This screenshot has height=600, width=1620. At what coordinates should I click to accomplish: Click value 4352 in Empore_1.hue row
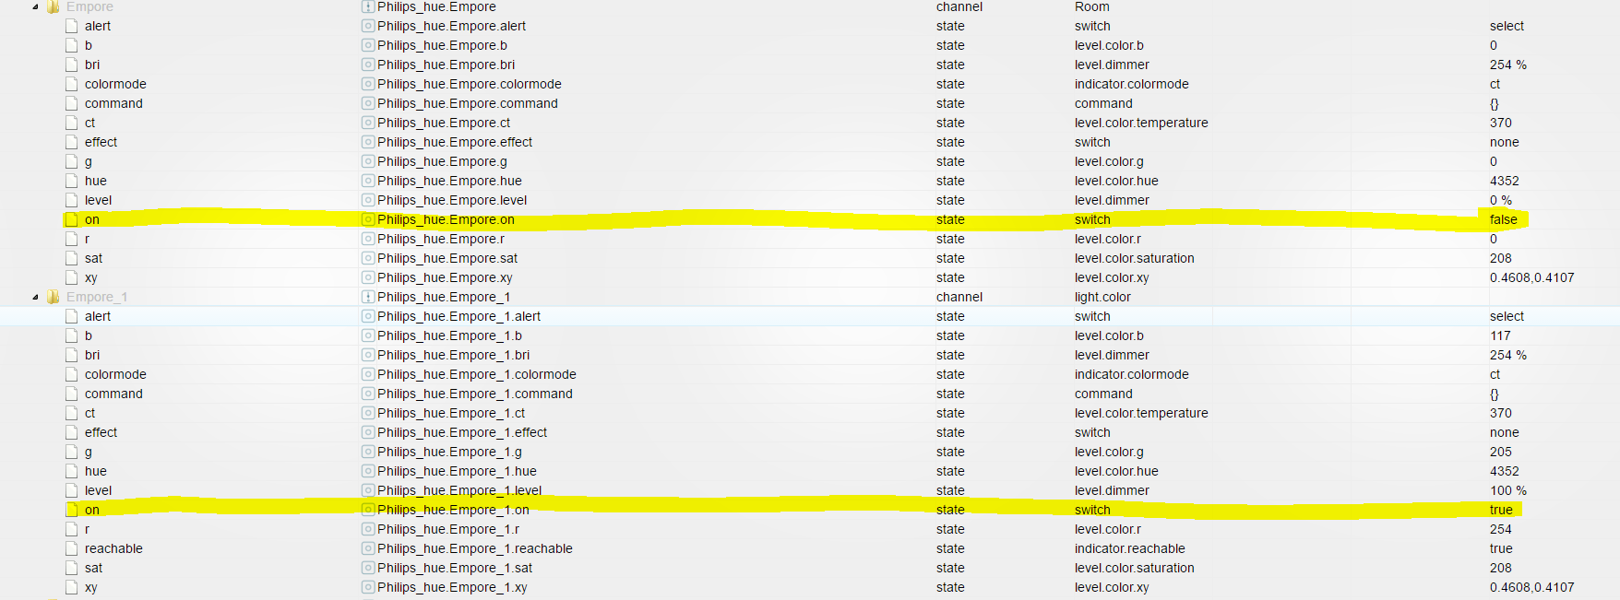1505,471
